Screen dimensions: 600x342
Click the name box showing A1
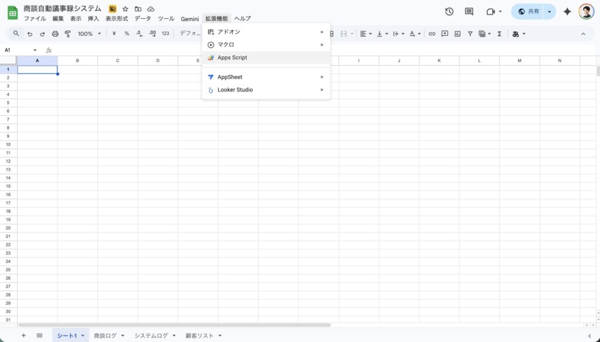tap(18, 50)
